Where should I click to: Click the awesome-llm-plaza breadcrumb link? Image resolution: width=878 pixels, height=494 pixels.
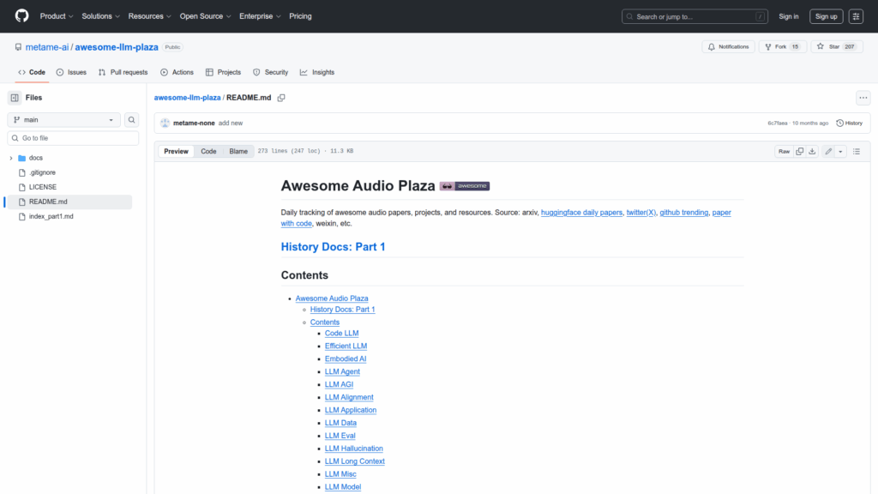[187, 98]
